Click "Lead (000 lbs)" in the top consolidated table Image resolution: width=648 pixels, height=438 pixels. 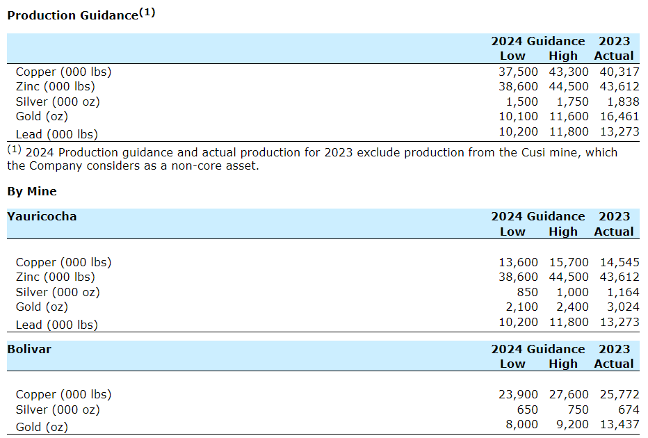(x=57, y=134)
